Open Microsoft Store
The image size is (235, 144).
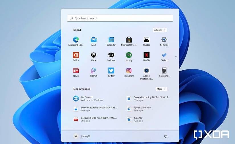(x=129, y=41)
